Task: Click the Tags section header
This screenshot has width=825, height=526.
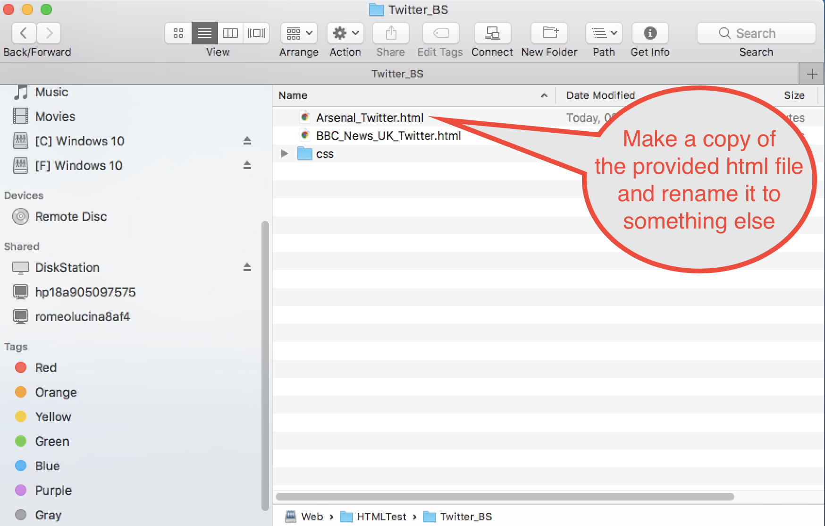Action: coord(16,347)
